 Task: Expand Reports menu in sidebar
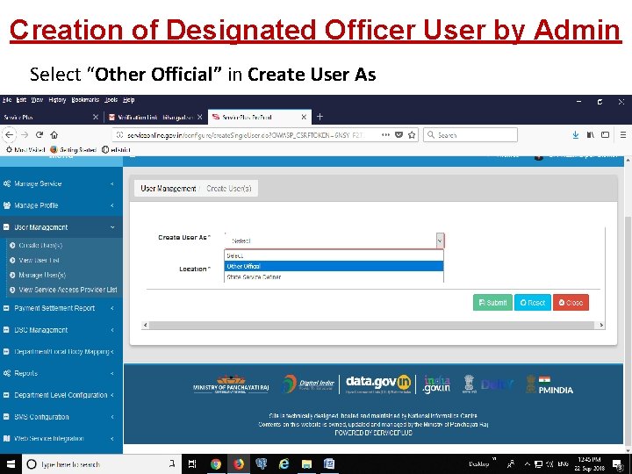click(x=61, y=374)
